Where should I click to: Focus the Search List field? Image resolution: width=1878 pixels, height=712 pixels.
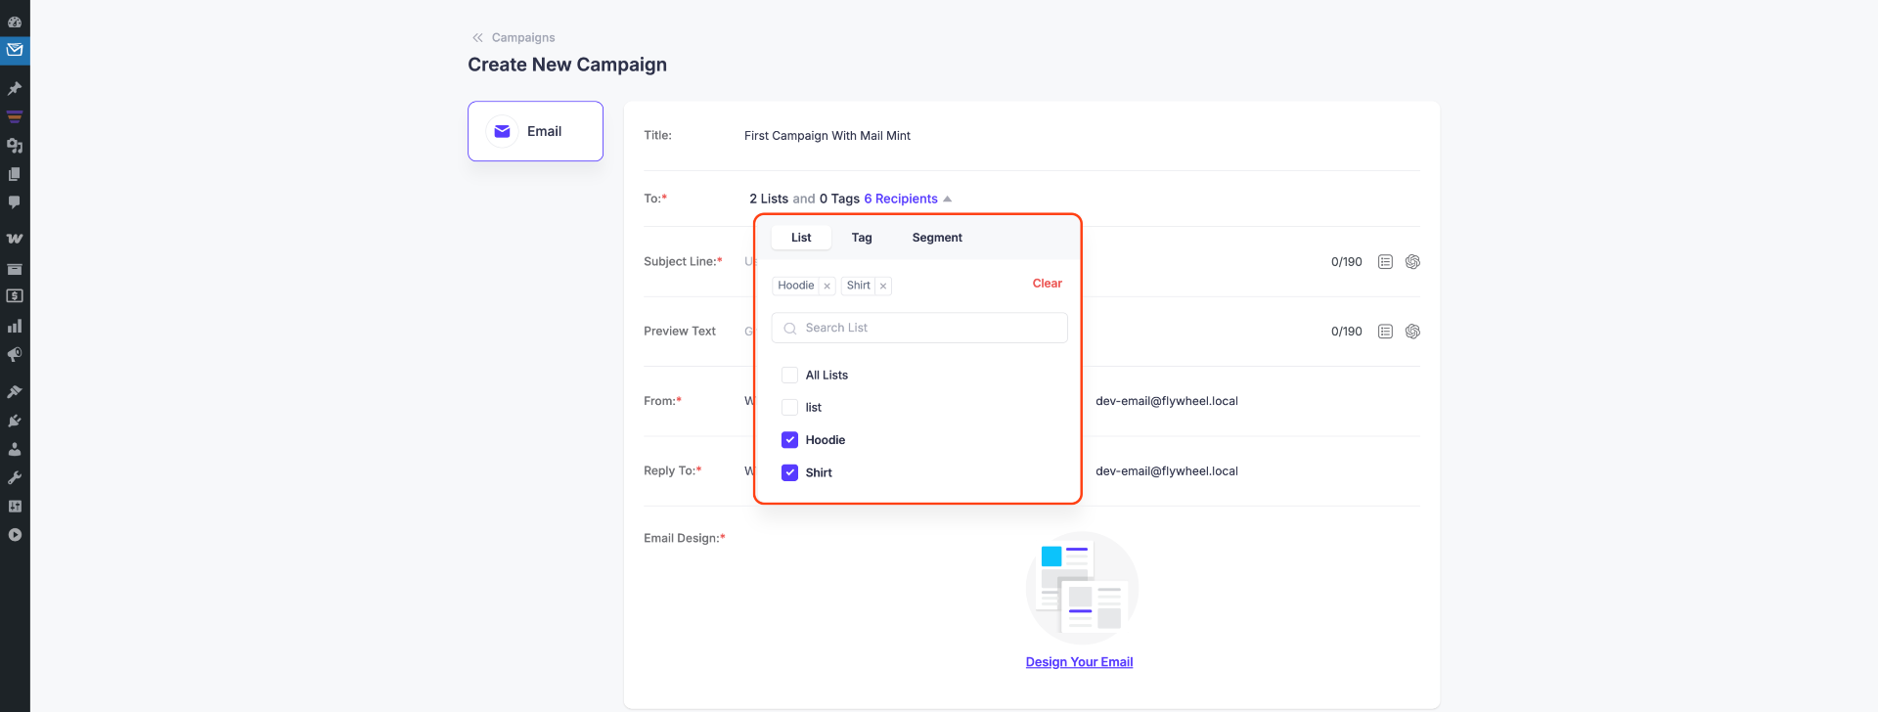point(919,328)
